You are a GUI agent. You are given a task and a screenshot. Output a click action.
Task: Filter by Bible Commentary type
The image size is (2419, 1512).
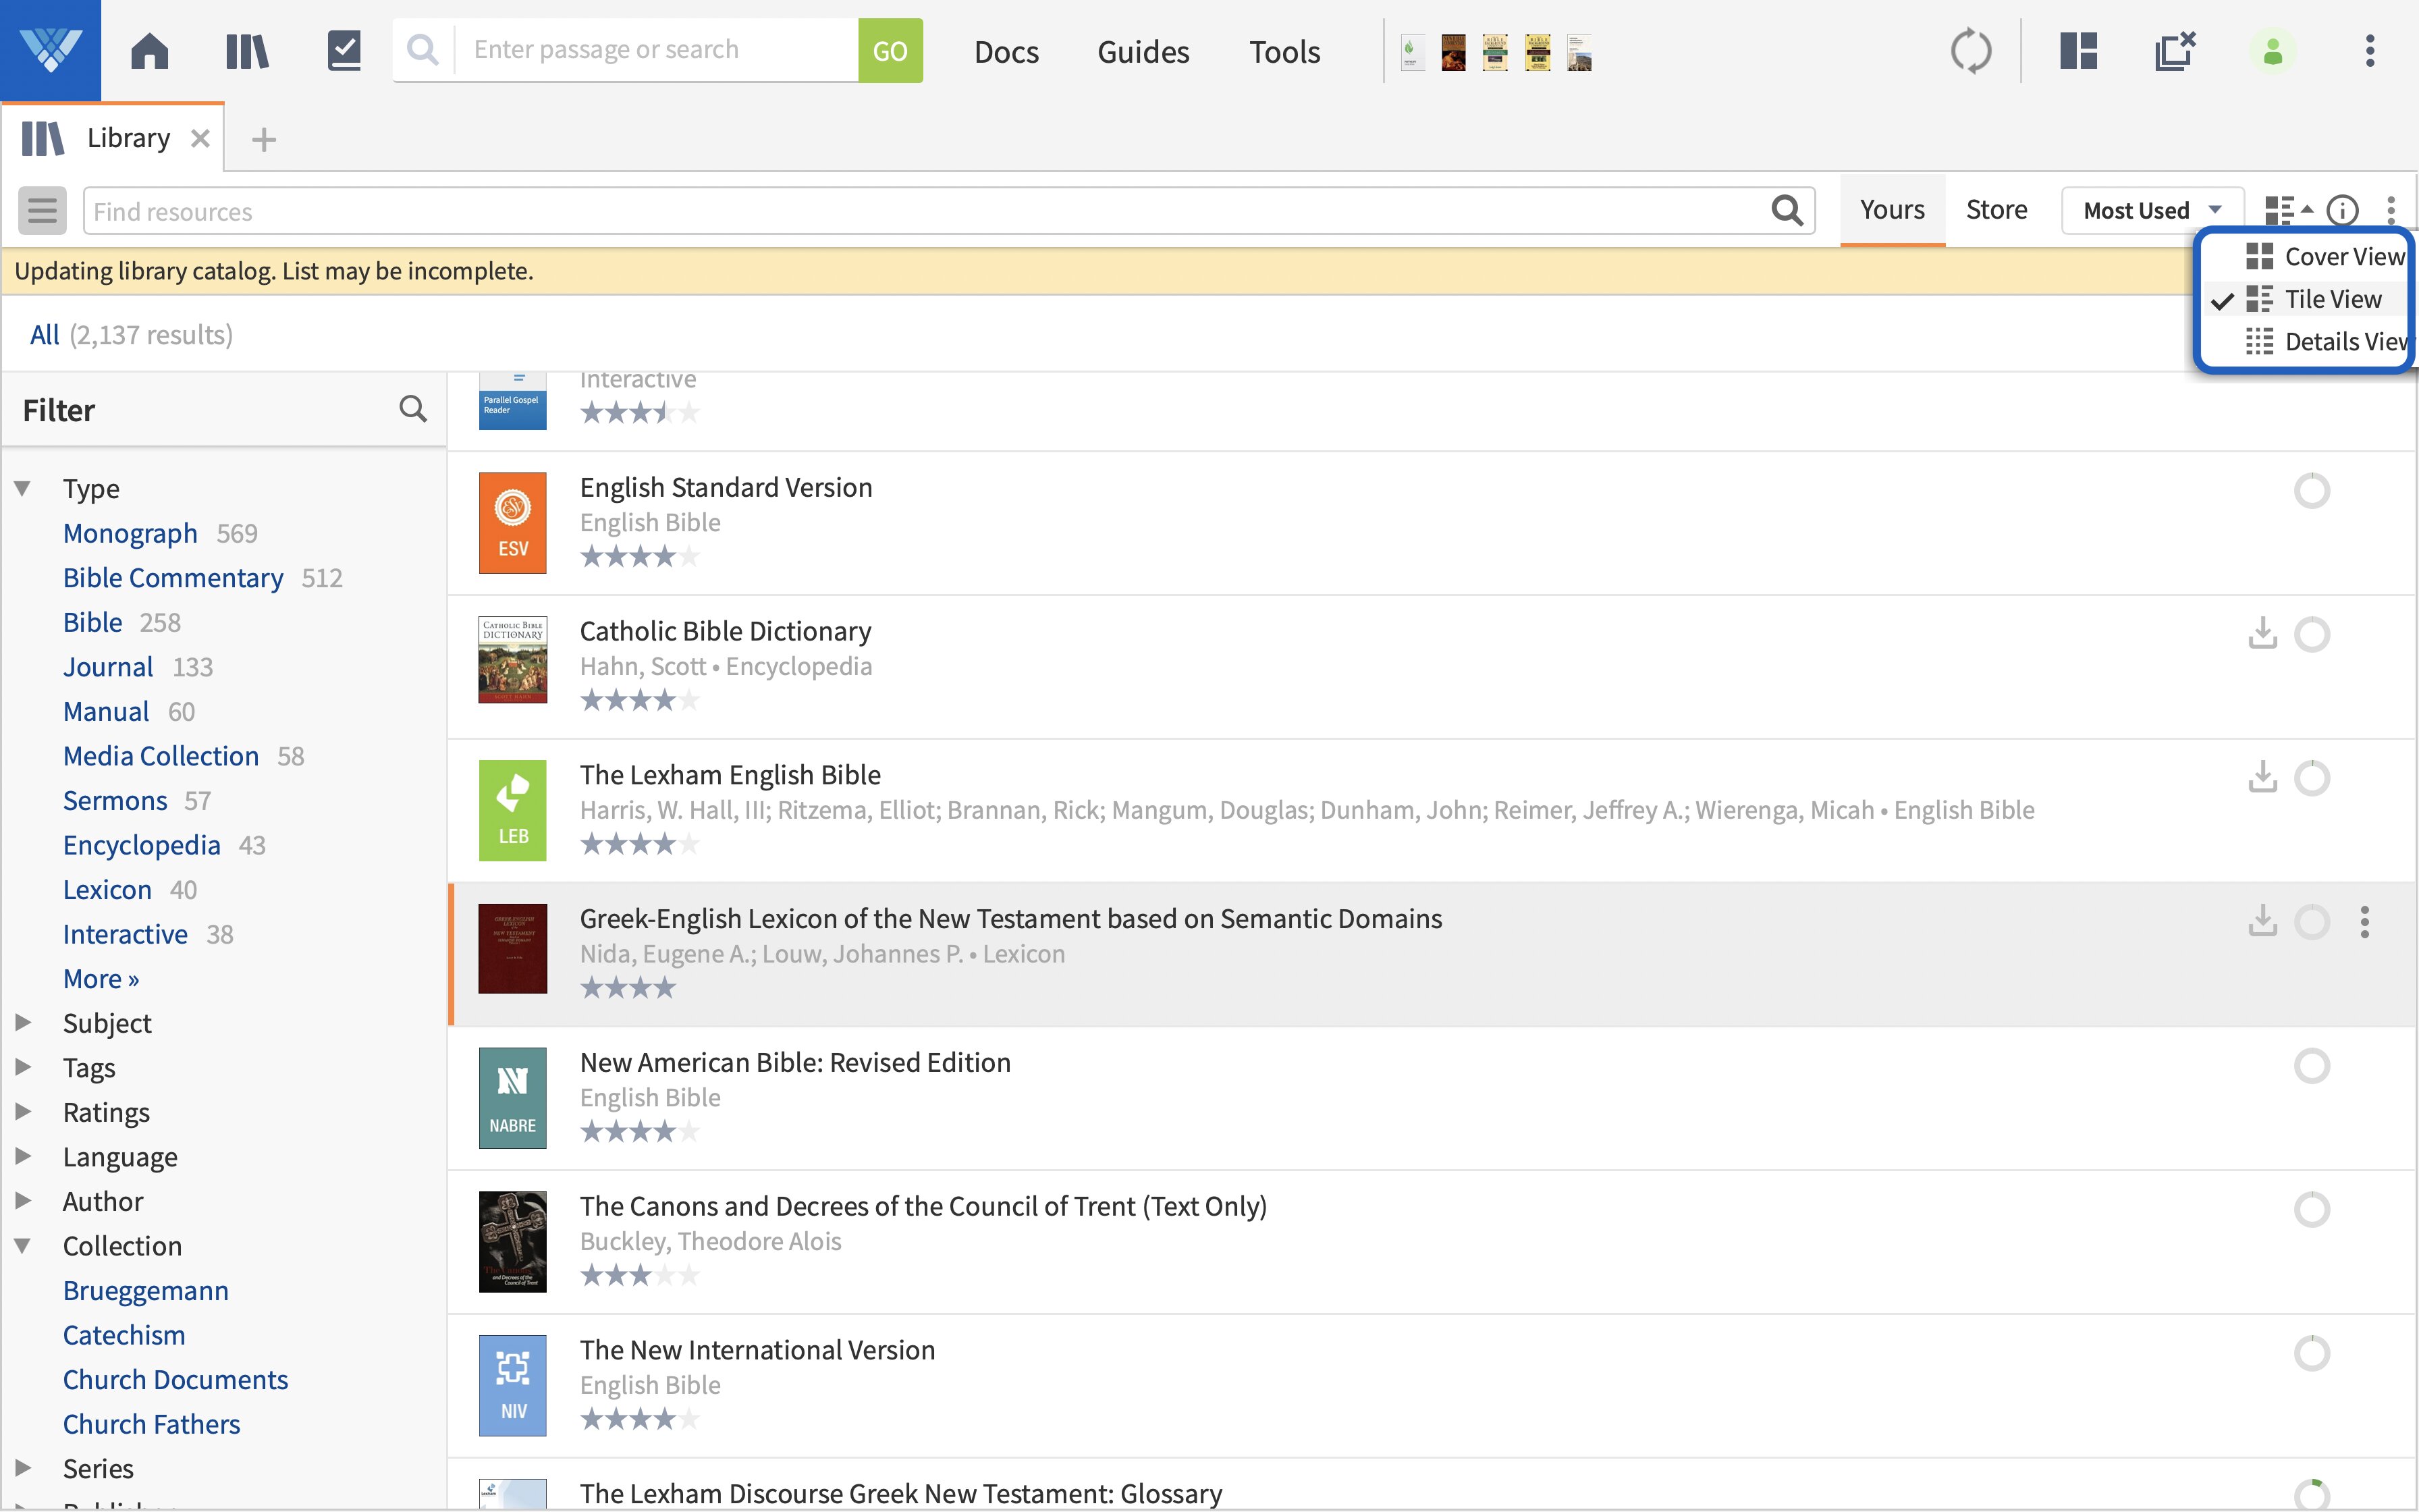[173, 578]
